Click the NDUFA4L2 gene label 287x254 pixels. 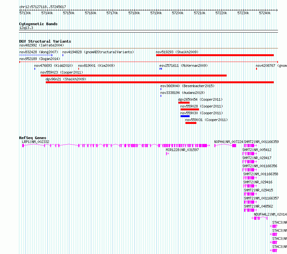270,214
